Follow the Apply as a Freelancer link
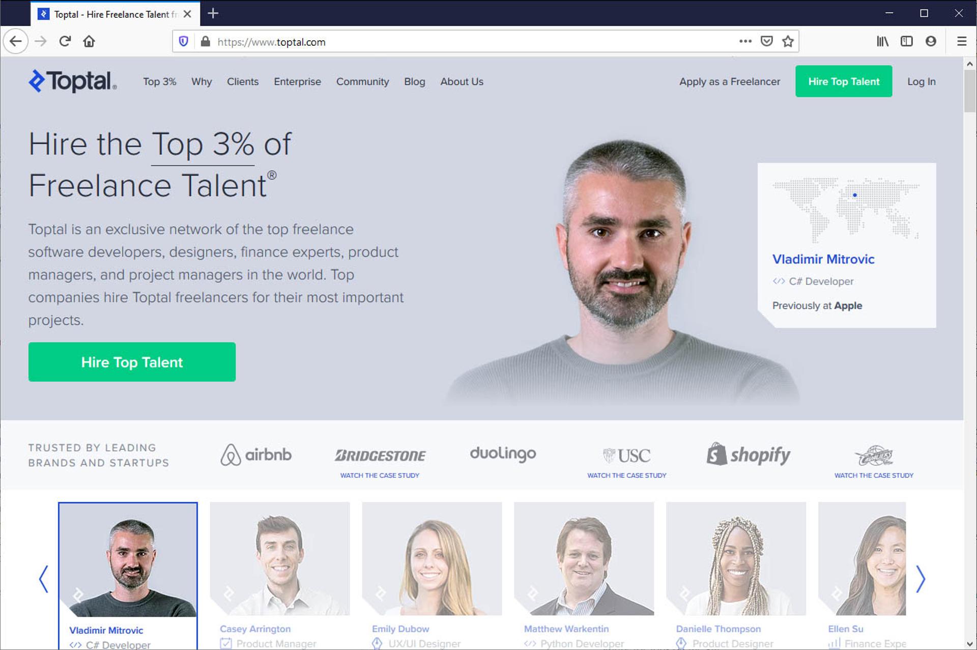This screenshot has width=977, height=650. pyautogui.click(x=729, y=81)
